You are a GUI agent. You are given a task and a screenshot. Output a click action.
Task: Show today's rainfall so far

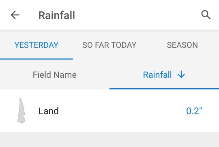[109, 45]
